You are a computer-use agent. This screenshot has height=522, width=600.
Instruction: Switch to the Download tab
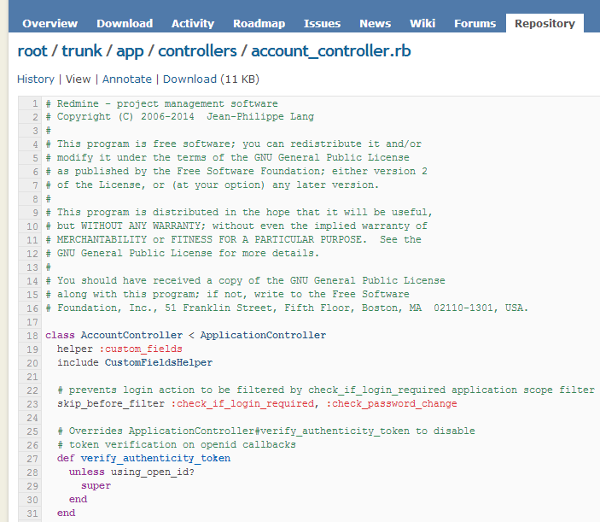click(125, 23)
